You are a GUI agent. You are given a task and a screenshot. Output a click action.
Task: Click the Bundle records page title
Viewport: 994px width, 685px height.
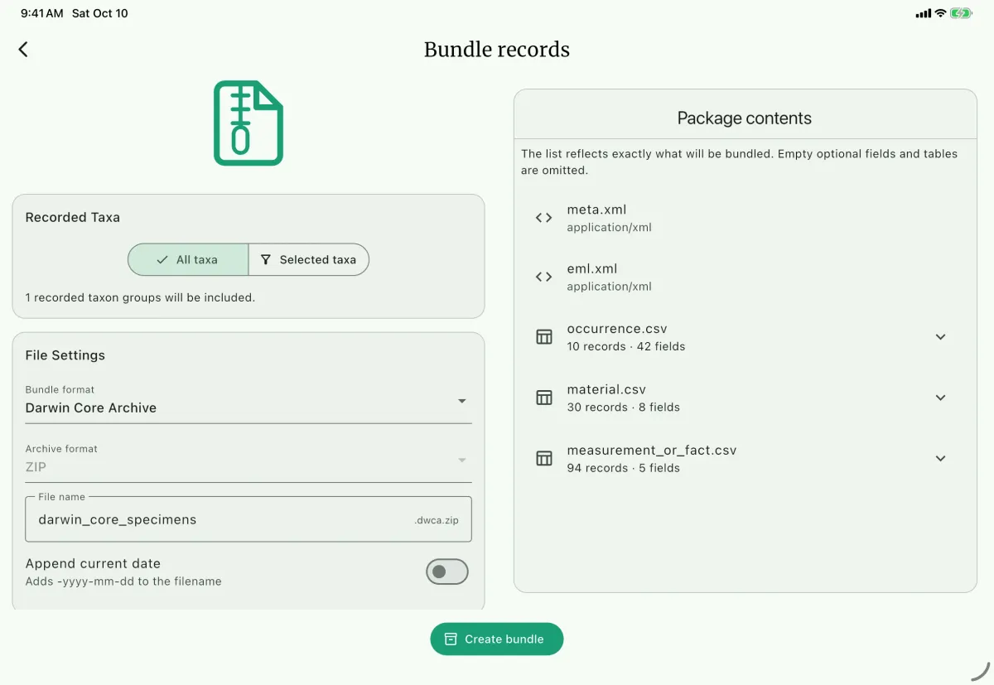point(497,50)
